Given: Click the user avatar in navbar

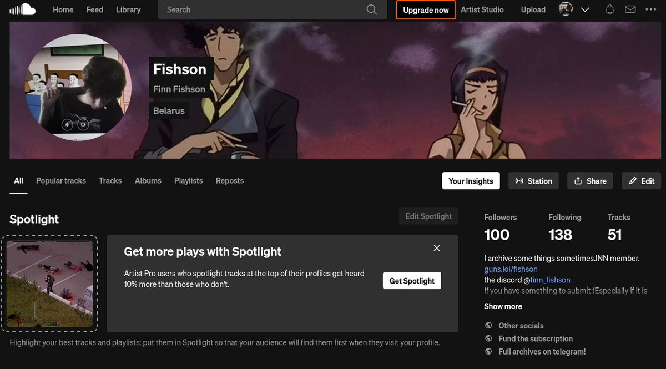Looking at the screenshot, I should point(566,9).
